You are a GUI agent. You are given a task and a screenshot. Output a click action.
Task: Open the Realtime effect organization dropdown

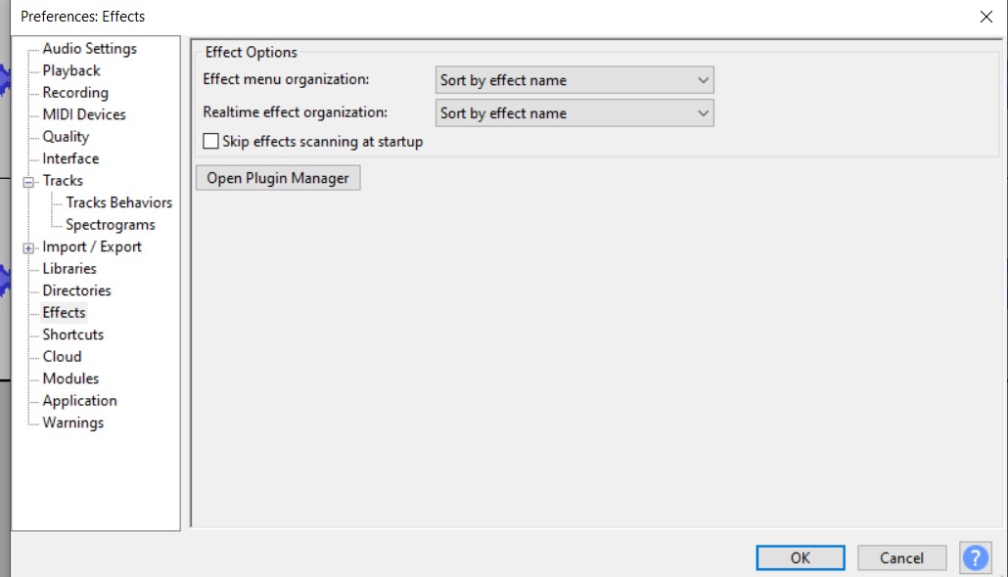pyautogui.click(x=574, y=113)
